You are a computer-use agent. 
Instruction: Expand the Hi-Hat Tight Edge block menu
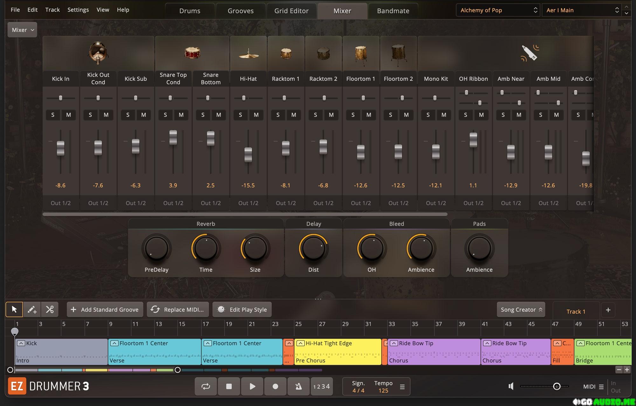(x=300, y=343)
